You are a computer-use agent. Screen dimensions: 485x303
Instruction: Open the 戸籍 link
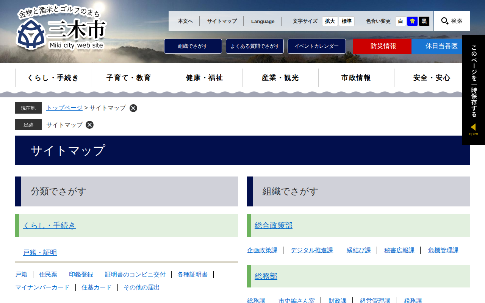click(21, 275)
